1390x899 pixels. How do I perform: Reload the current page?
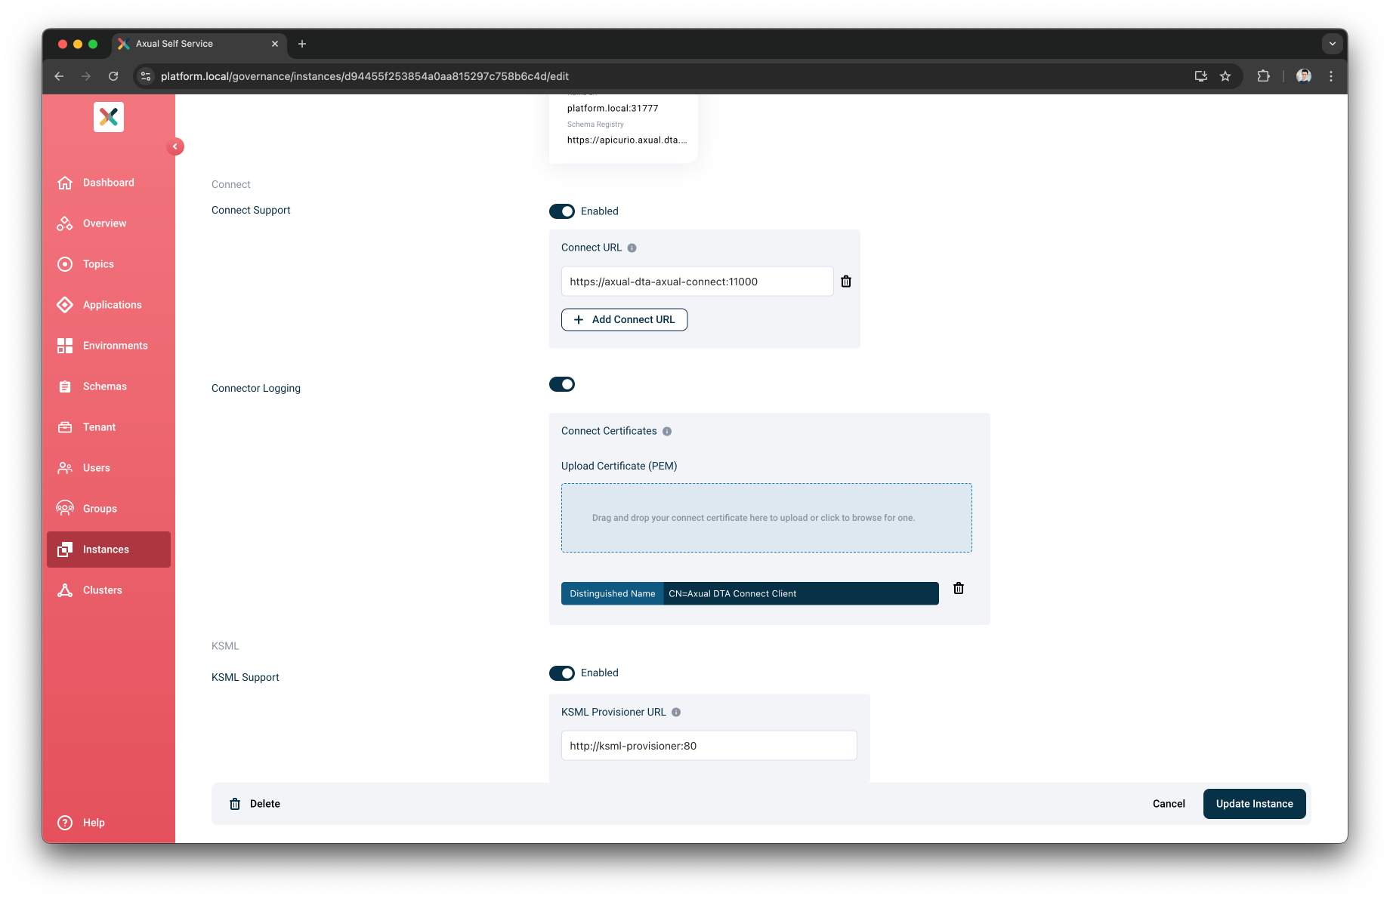pyautogui.click(x=113, y=76)
